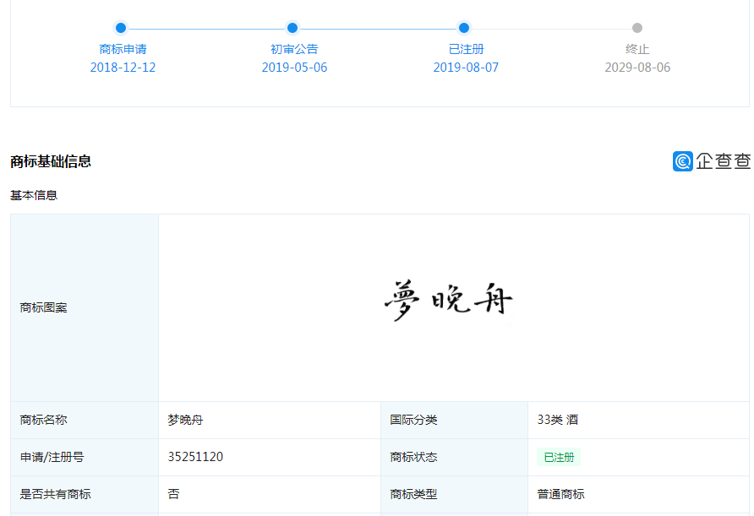Click the 初审公告 timeline dot
754x516 pixels.
[x=292, y=28]
